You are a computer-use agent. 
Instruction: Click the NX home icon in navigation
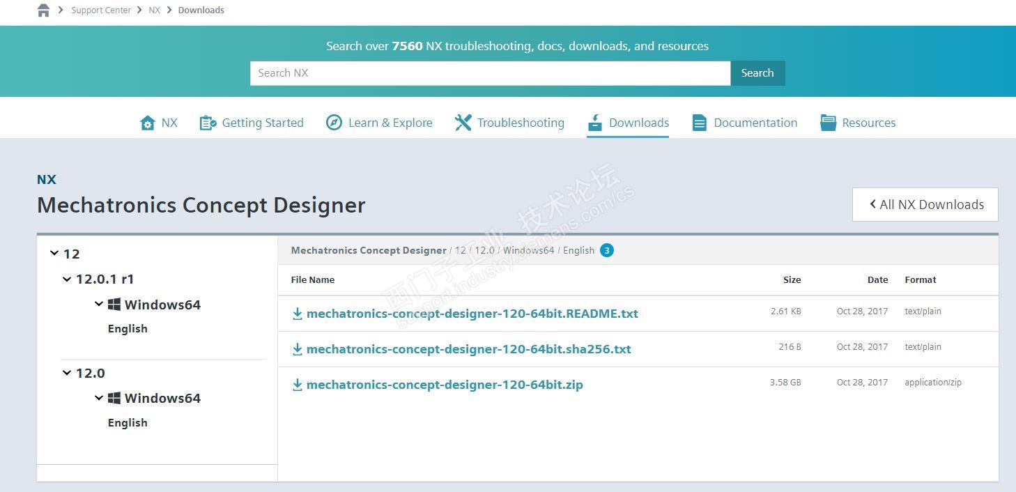pyautogui.click(x=147, y=123)
